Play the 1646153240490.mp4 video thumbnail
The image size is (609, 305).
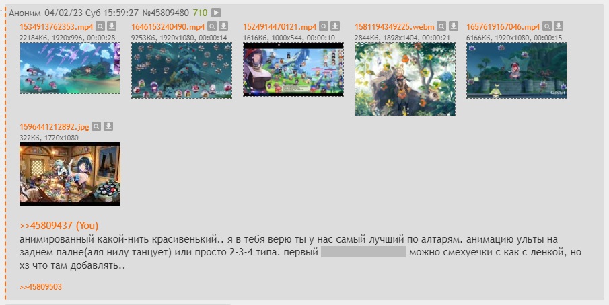[x=182, y=71]
